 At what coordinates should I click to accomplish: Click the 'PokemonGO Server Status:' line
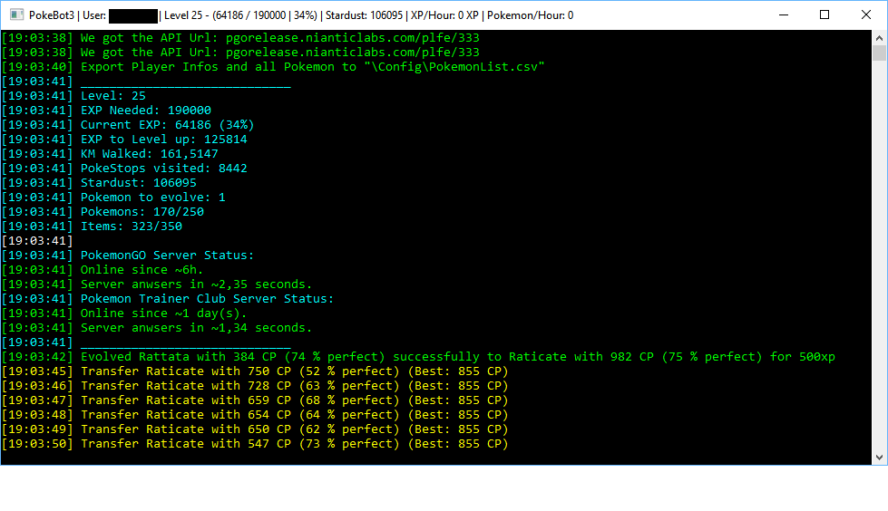(128, 255)
